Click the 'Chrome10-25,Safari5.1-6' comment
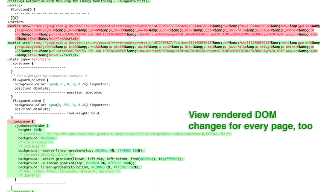This screenshot has height=192, width=331. [x=46, y=154]
